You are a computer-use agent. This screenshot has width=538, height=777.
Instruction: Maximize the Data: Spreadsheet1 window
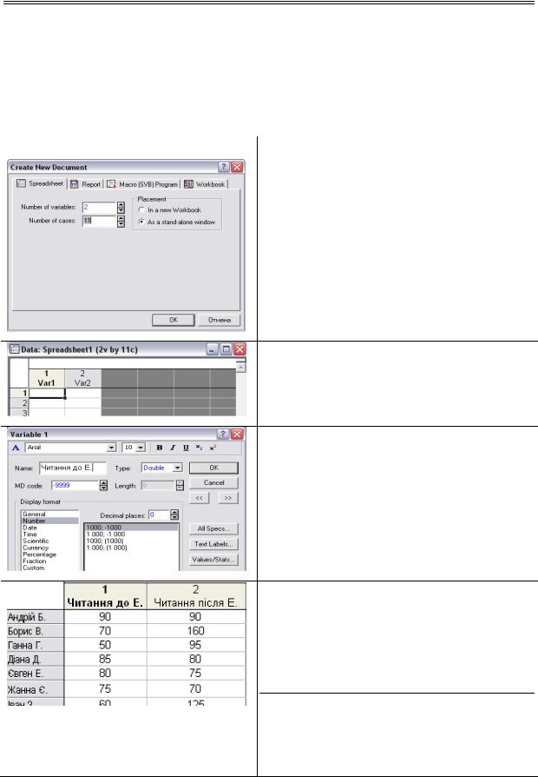226,349
